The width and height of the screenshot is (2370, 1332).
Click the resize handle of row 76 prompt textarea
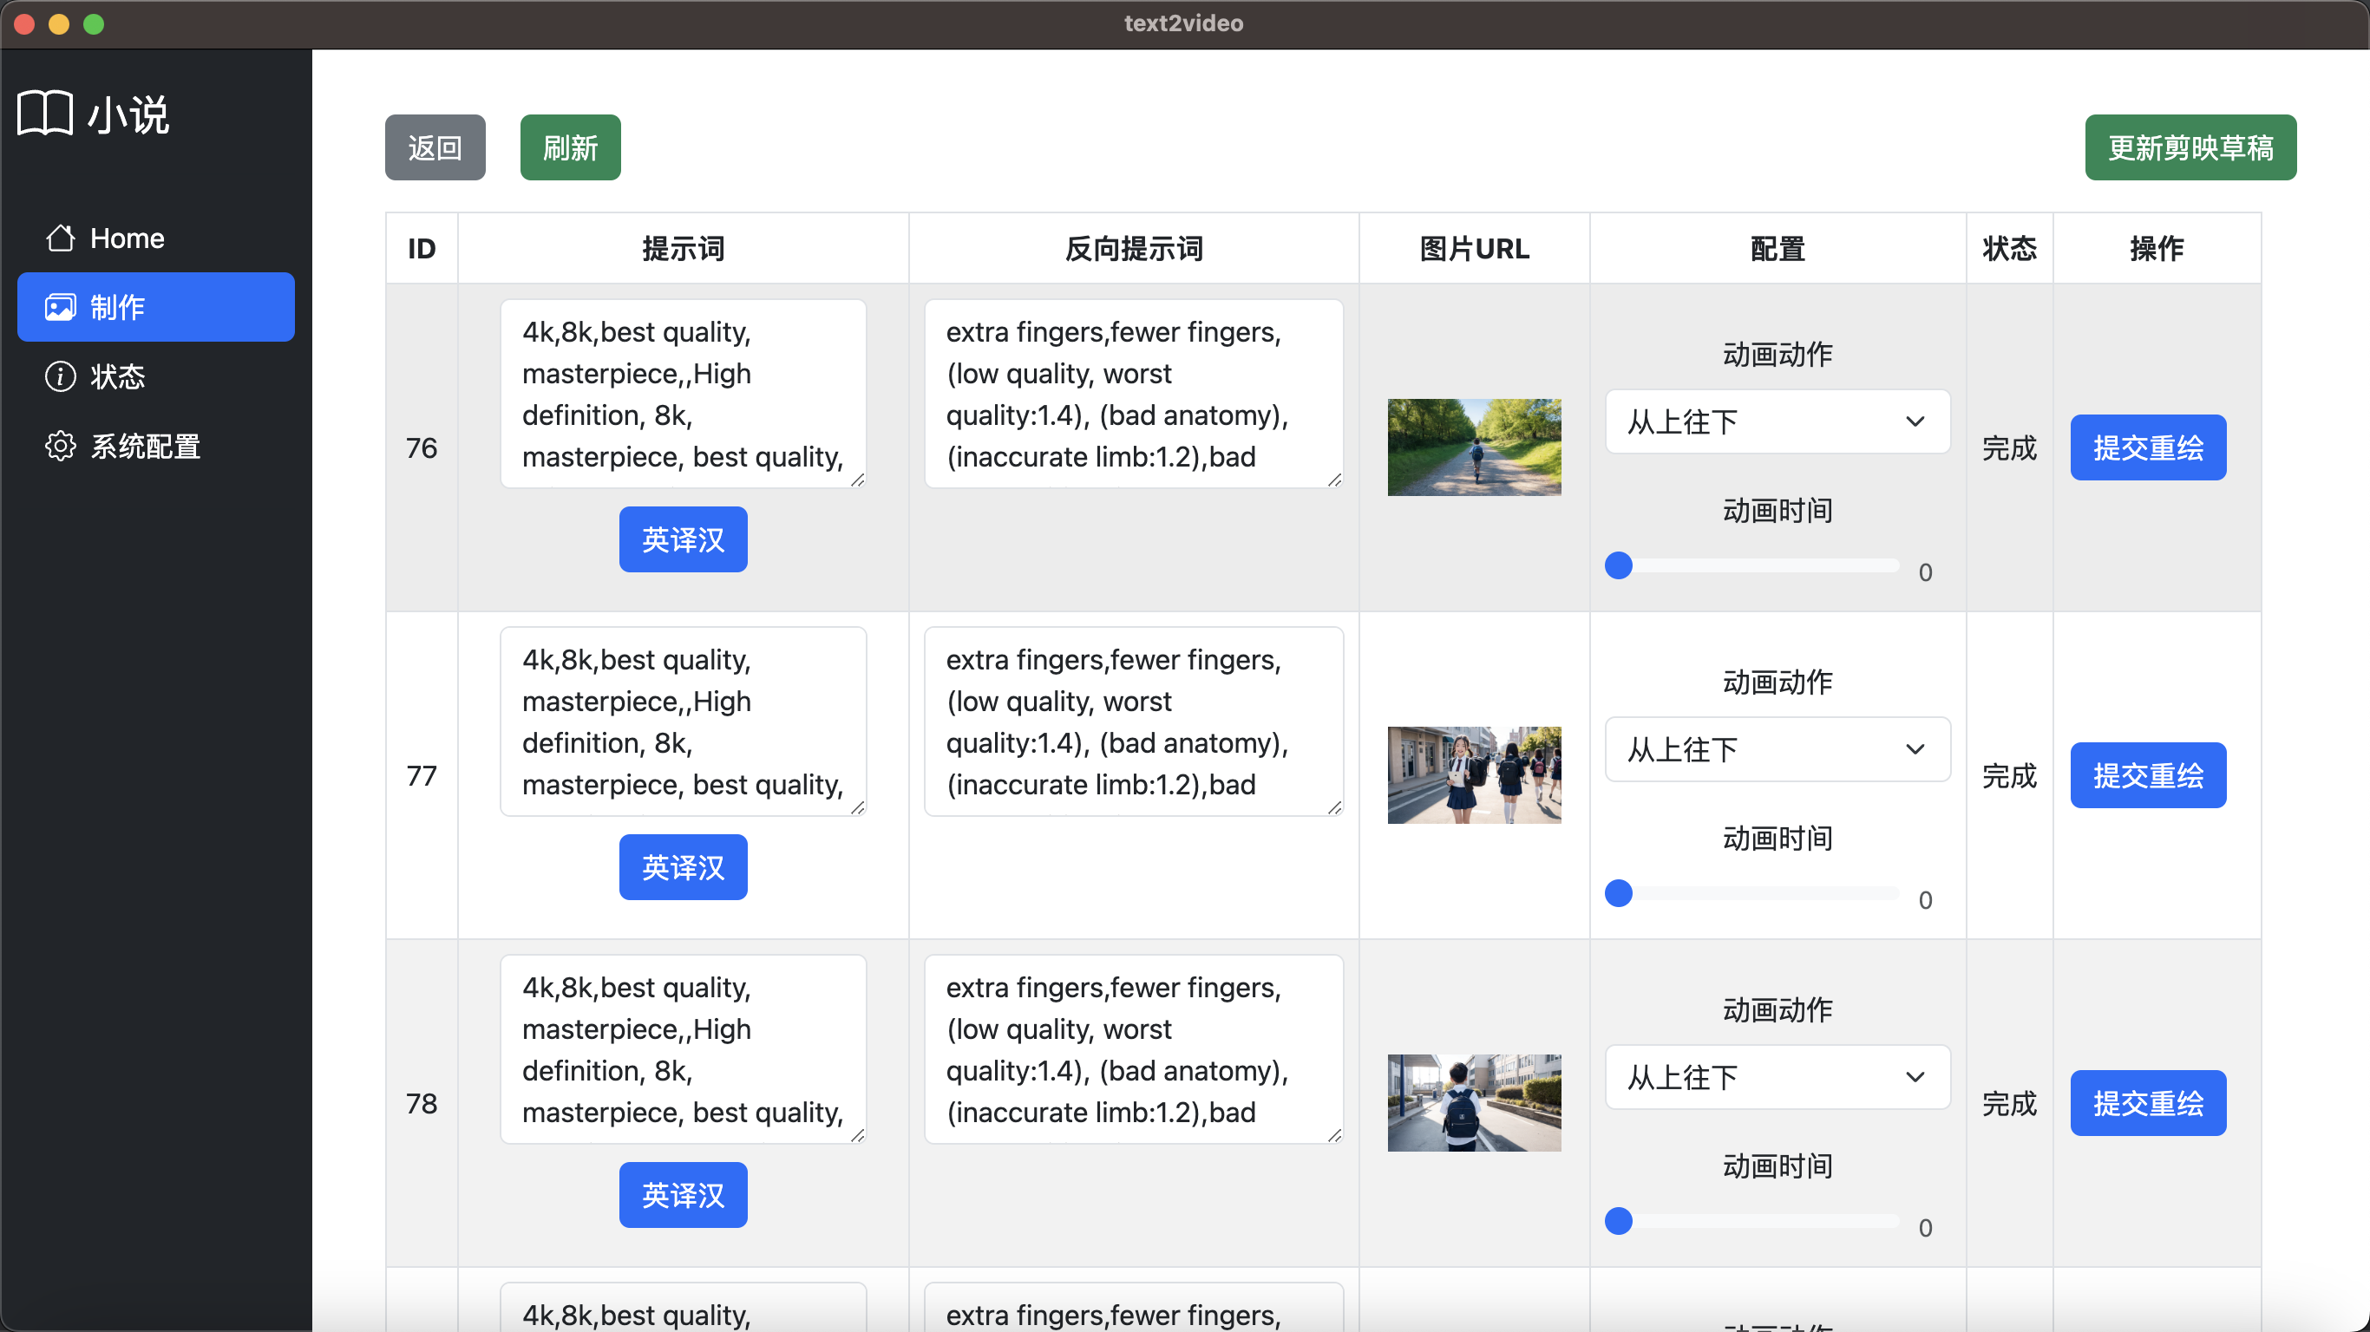[857, 480]
